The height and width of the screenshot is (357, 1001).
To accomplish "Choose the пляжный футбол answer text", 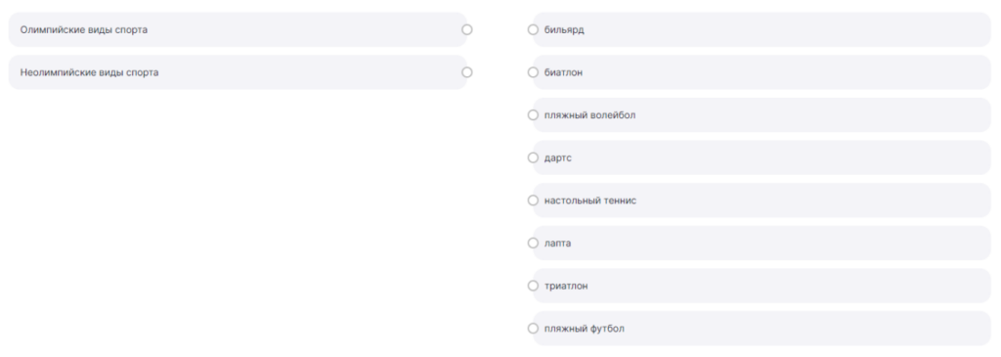I will (x=585, y=329).
